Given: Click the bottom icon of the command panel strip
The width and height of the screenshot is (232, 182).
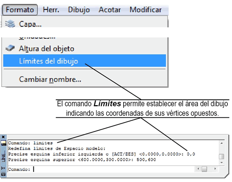Looking at the screenshot, I should (3, 174).
